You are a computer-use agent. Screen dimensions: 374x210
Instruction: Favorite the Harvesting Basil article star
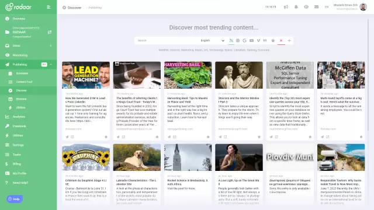coord(208,137)
